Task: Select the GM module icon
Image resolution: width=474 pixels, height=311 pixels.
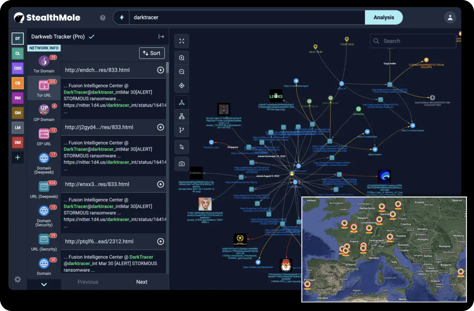Action: point(17,113)
